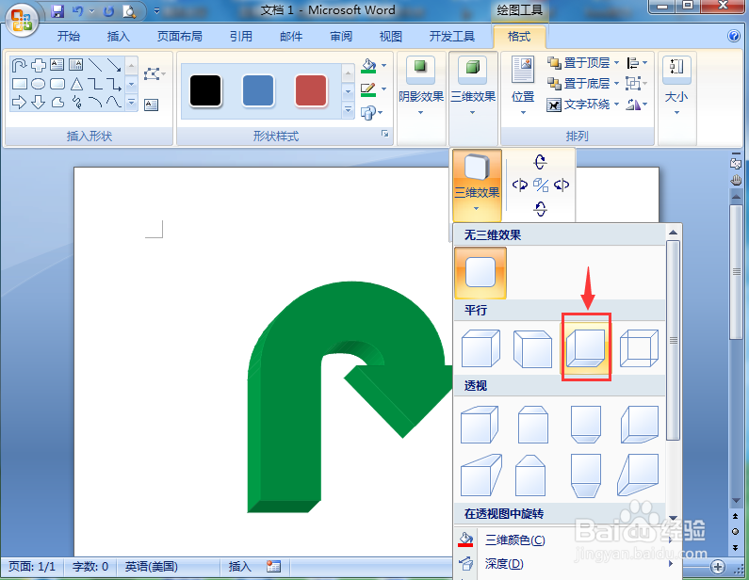Customize the quick access toolbar dropdown
The width and height of the screenshot is (749, 580).
coord(156,10)
